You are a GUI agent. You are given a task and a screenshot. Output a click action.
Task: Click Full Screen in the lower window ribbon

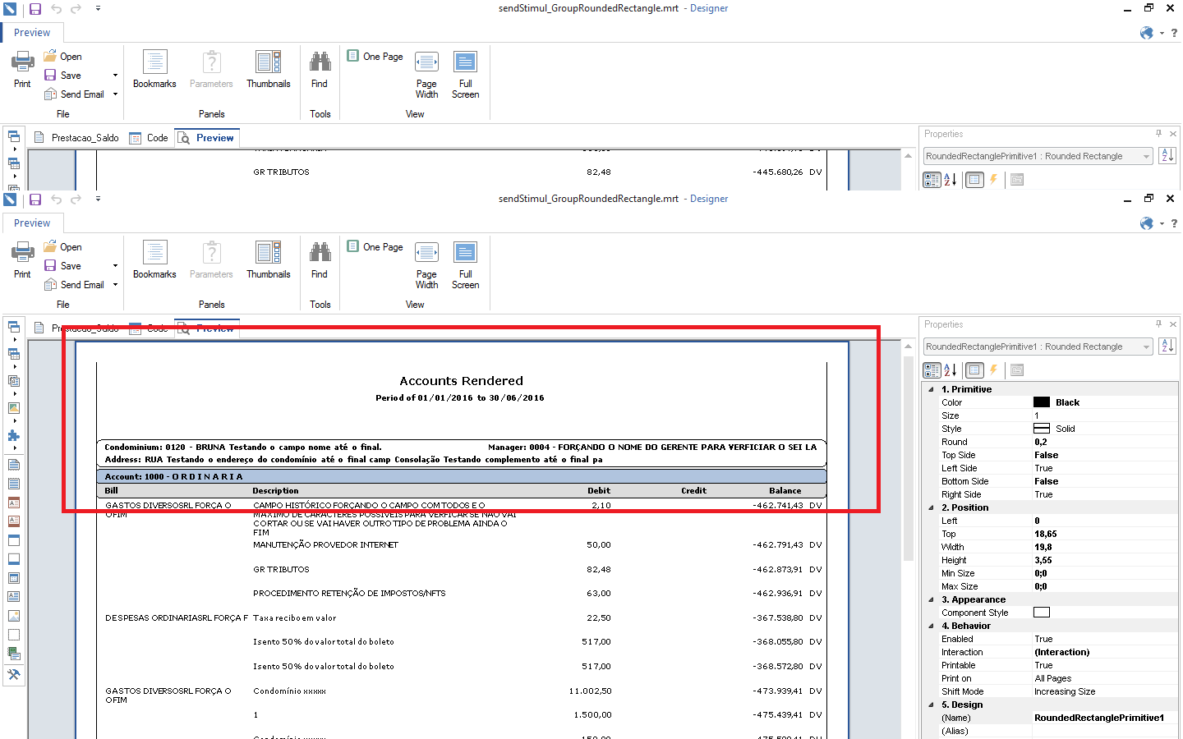(x=465, y=265)
